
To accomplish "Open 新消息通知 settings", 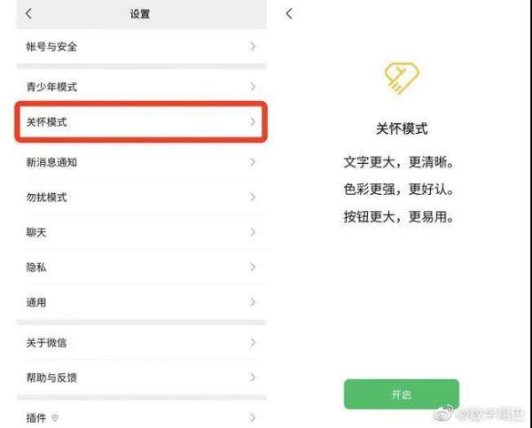I will point(141,162).
